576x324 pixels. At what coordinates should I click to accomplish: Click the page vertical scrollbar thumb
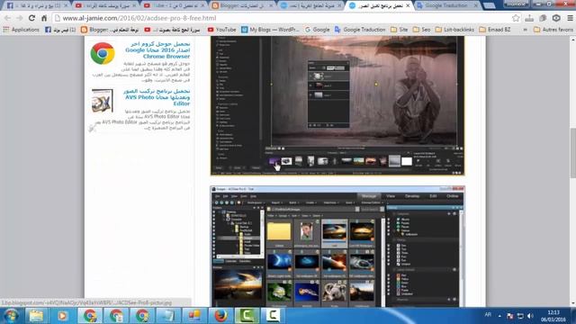pos(572,152)
